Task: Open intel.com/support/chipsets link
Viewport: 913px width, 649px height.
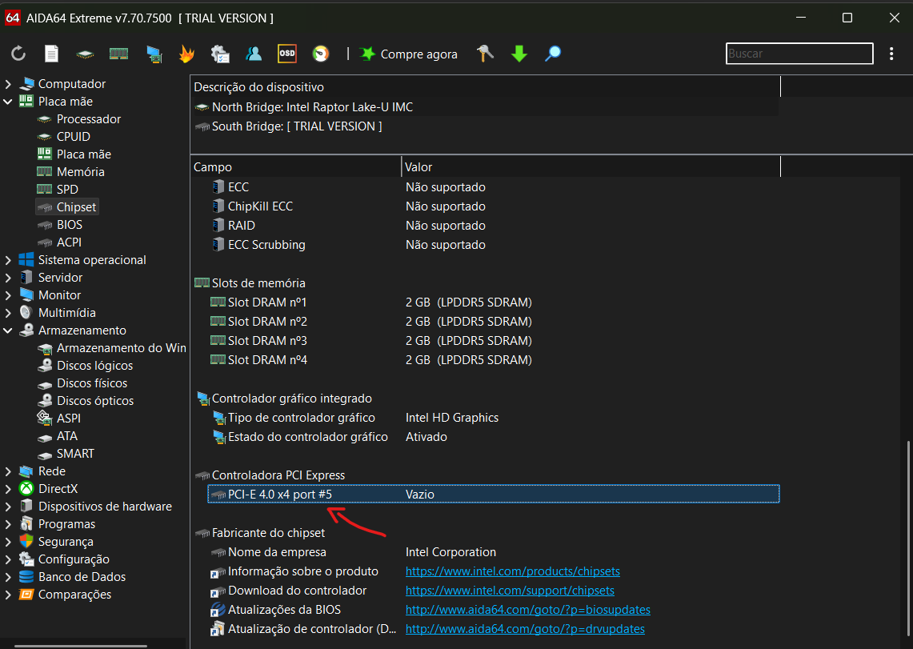Action: pos(510,591)
